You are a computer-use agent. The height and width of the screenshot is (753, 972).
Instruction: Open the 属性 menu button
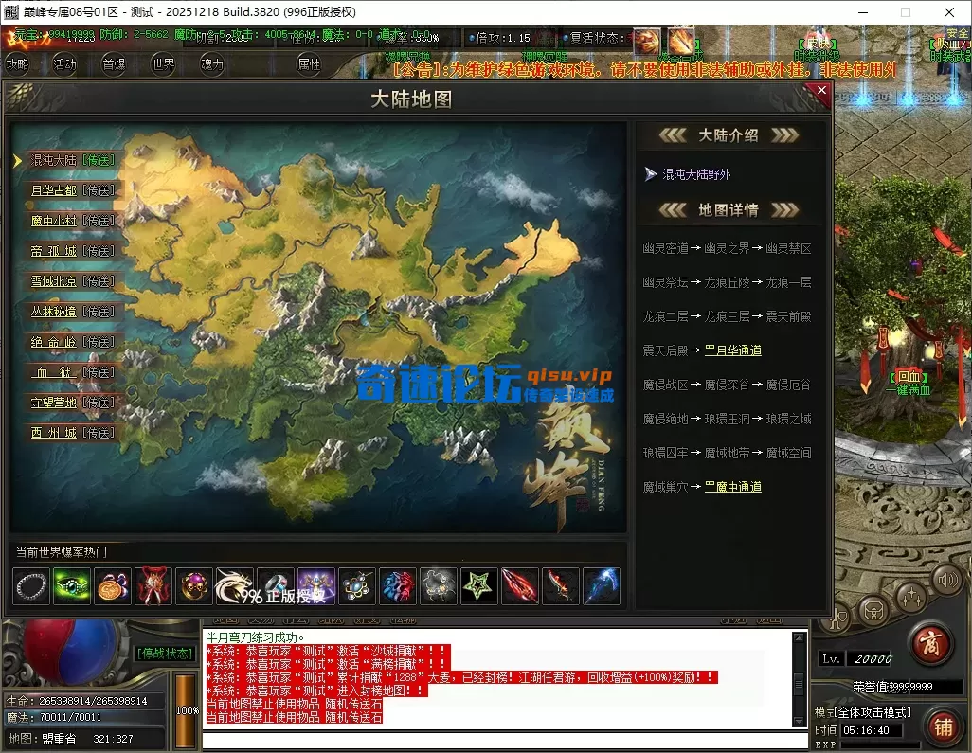pos(309,63)
